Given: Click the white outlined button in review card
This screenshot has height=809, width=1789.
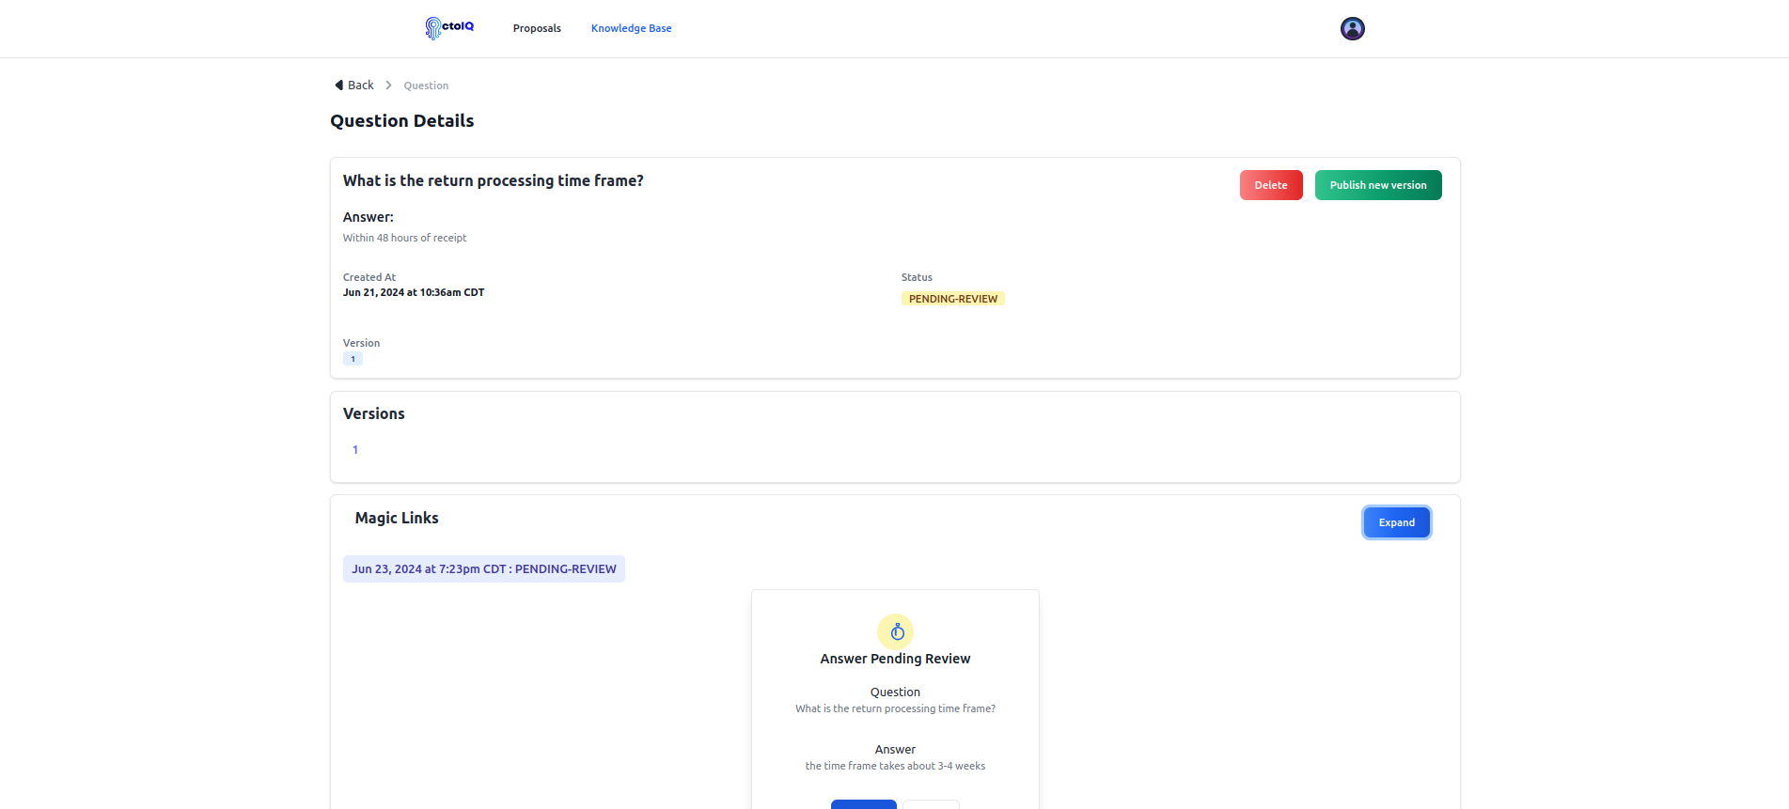Looking at the screenshot, I should [931, 803].
